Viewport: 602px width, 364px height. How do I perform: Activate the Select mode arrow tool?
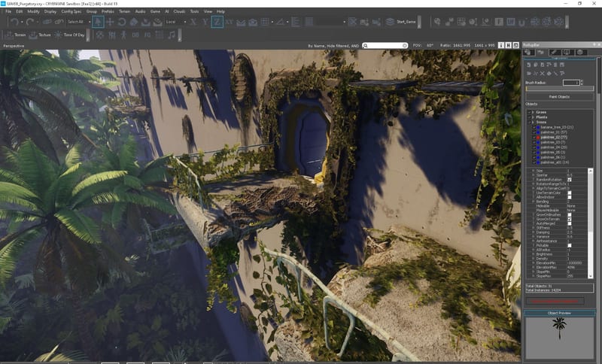pos(98,22)
